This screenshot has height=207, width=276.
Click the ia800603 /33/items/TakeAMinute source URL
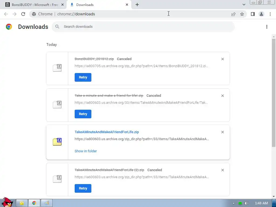[x=141, y=103]
